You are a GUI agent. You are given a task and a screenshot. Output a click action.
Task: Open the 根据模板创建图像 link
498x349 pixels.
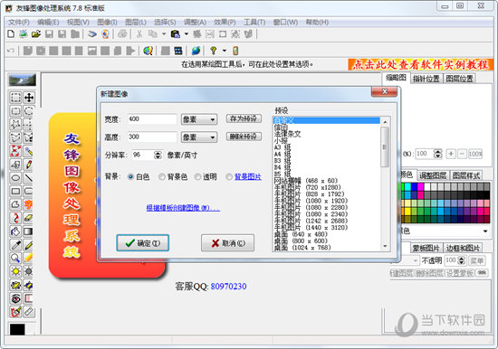point(183,208)
